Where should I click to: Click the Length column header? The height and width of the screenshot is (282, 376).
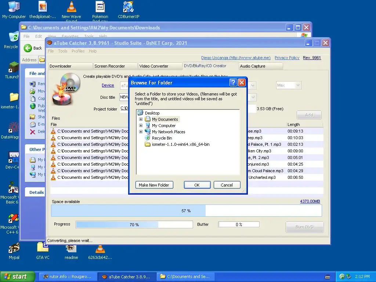tap(304, 124)
